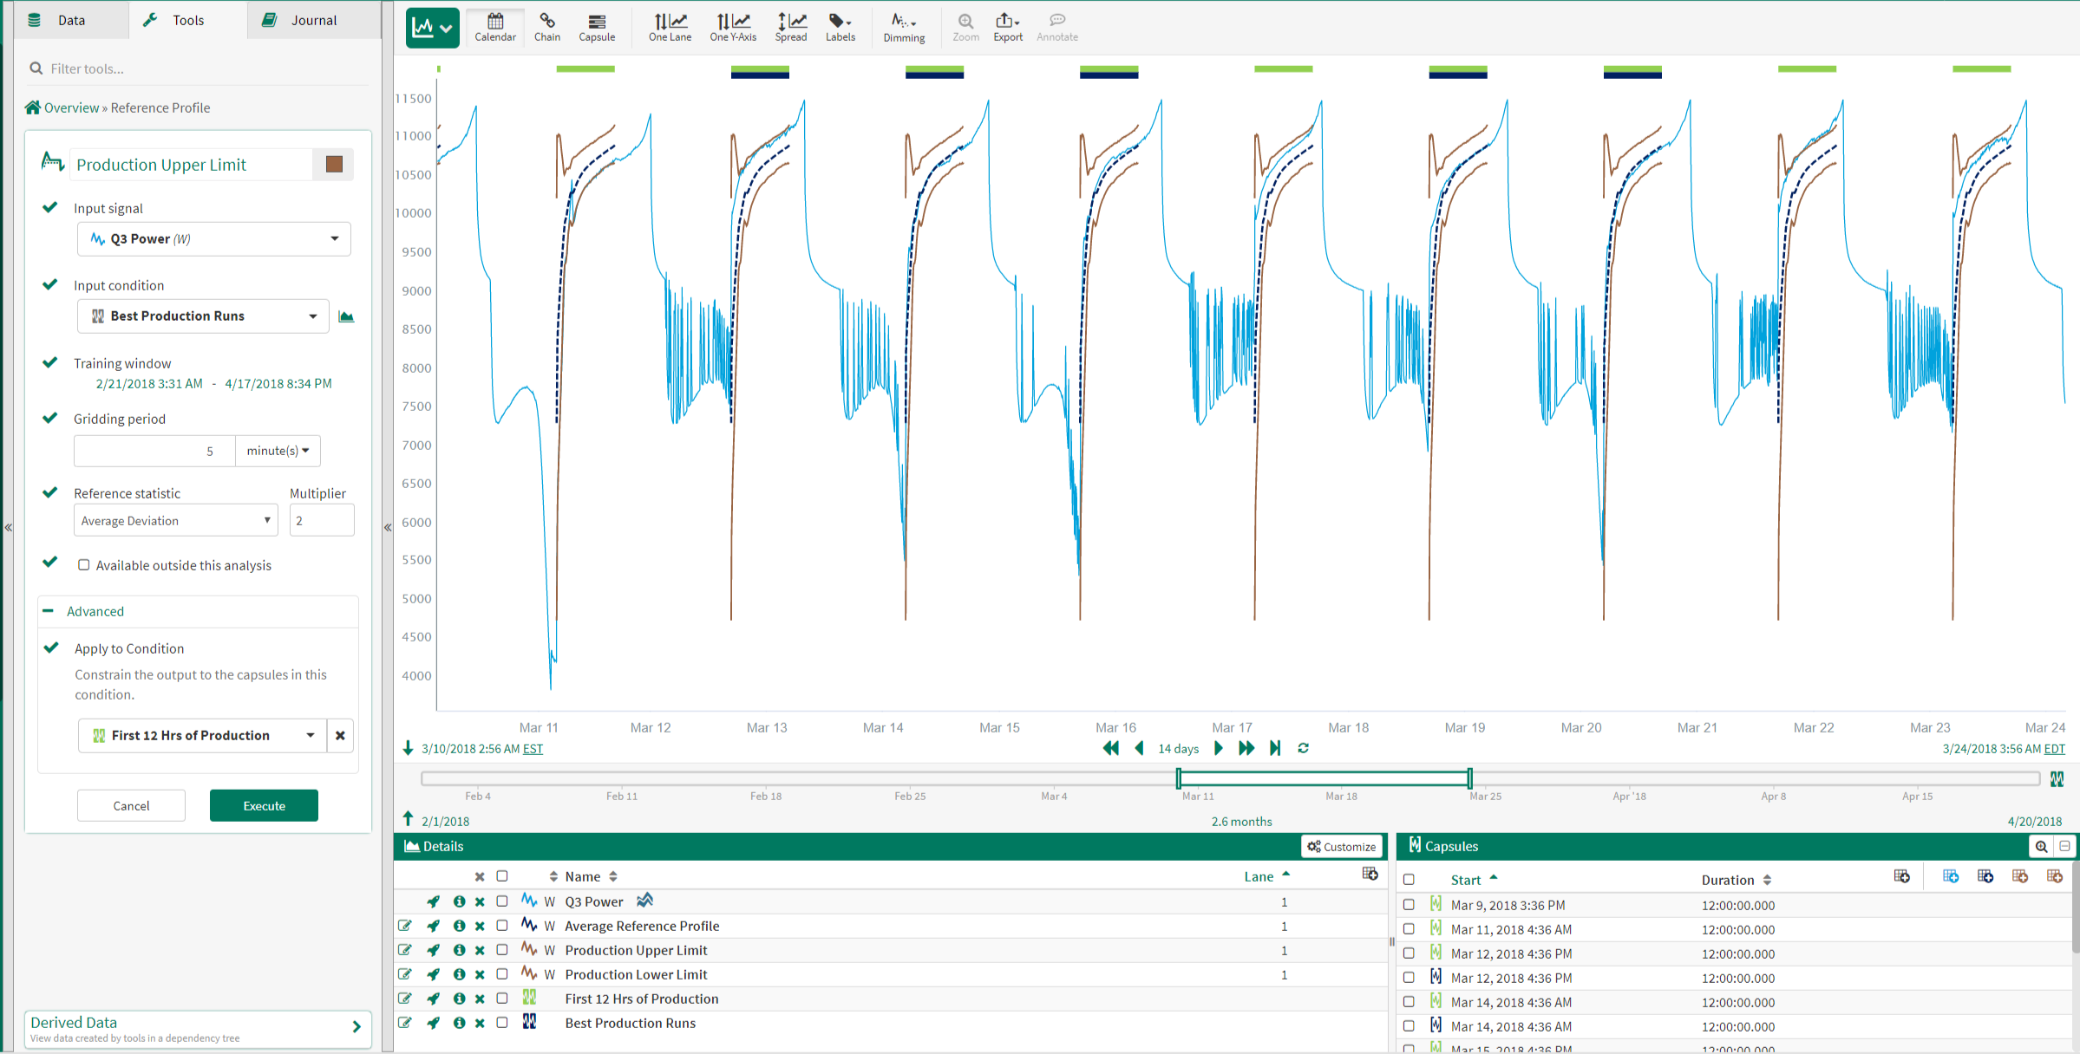Image resolution: width=2080 pixels, height=1054 pixels.
Task: Open the Labels toolbar menu
Action: (840, 27)
